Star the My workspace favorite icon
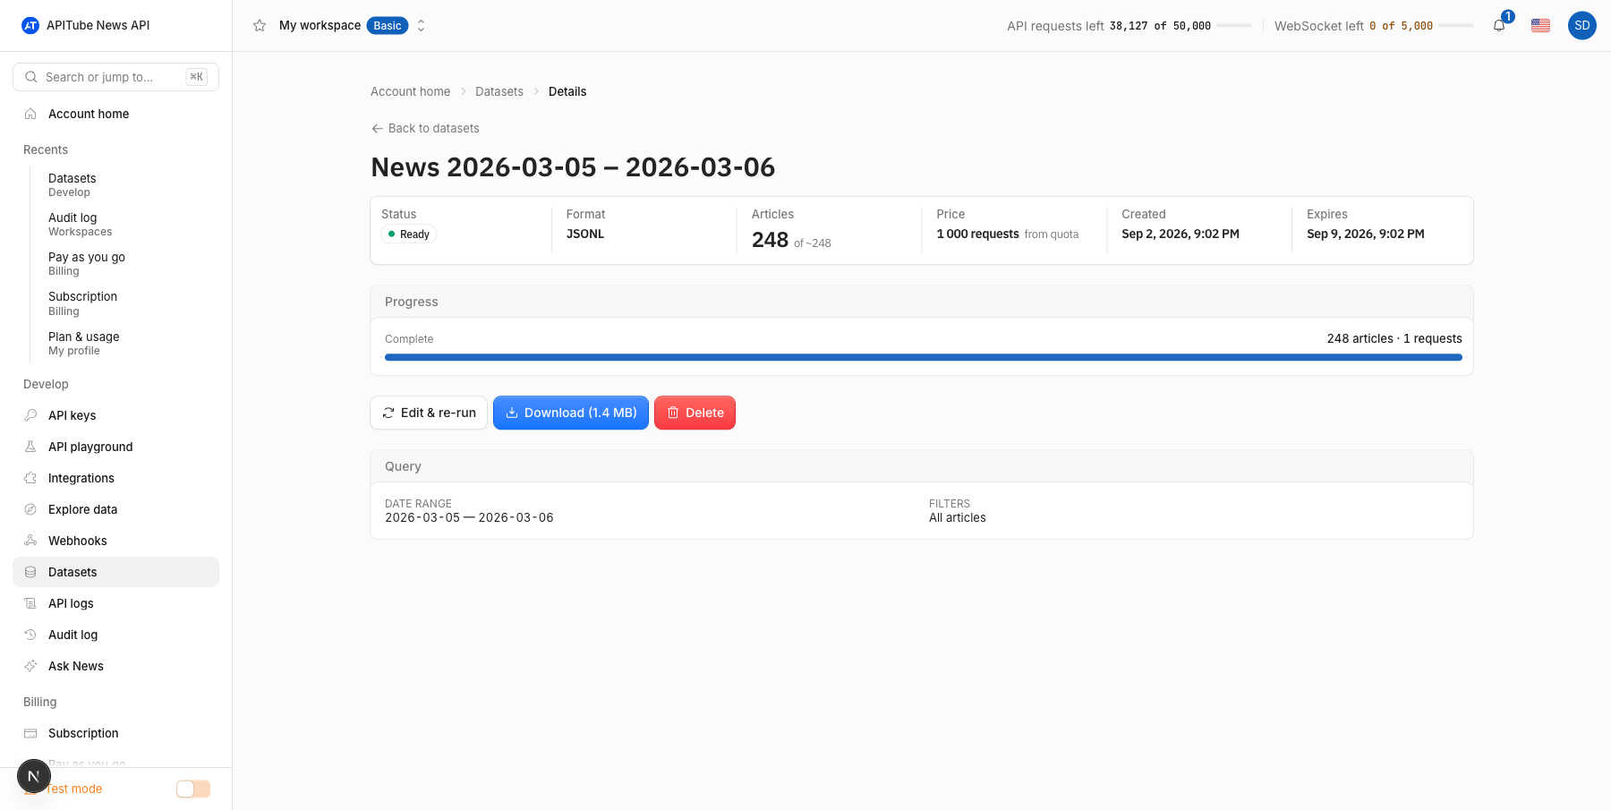The height and width of the screenshot is (810, 1611). click(x=260, y=25)
